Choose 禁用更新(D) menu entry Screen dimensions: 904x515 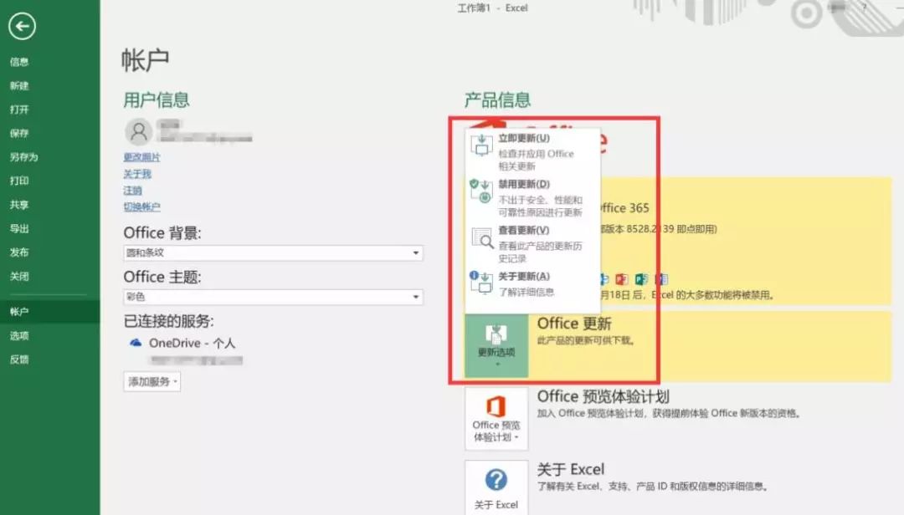point(532,197)
